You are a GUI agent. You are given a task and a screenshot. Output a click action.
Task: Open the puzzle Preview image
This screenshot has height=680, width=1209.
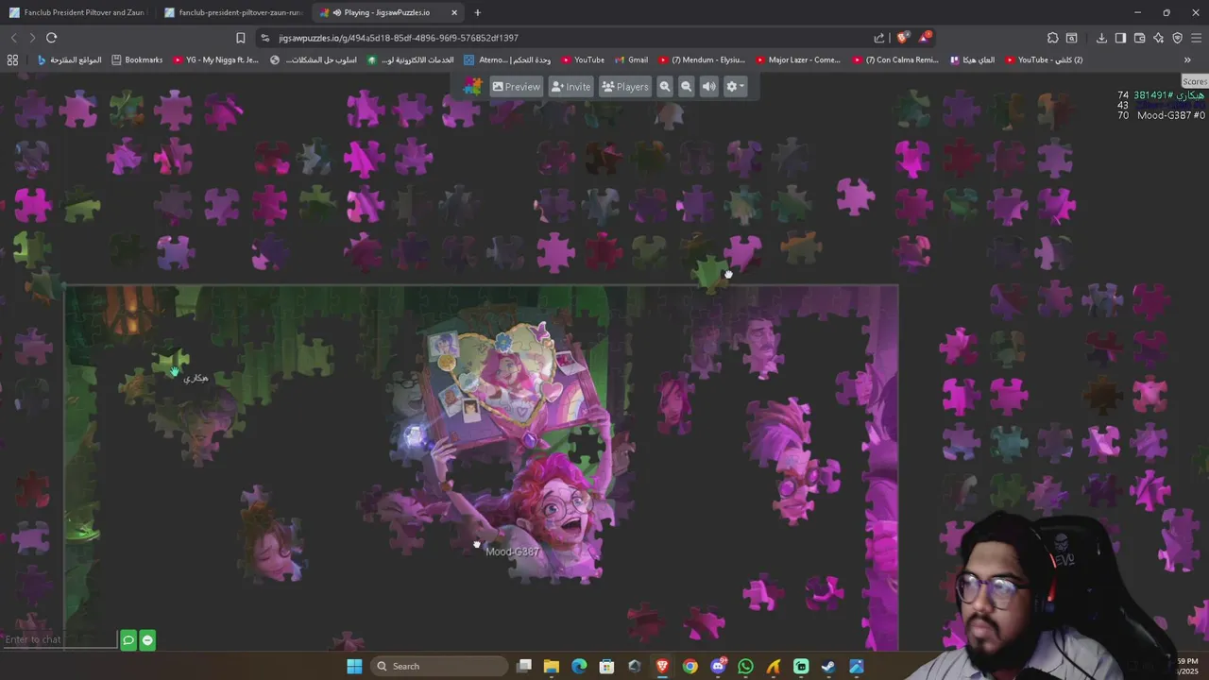516,86
